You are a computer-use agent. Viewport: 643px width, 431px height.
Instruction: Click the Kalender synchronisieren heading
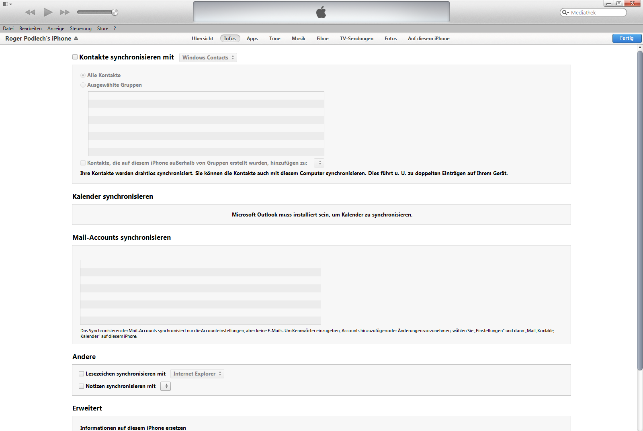(x=113, y=196)
